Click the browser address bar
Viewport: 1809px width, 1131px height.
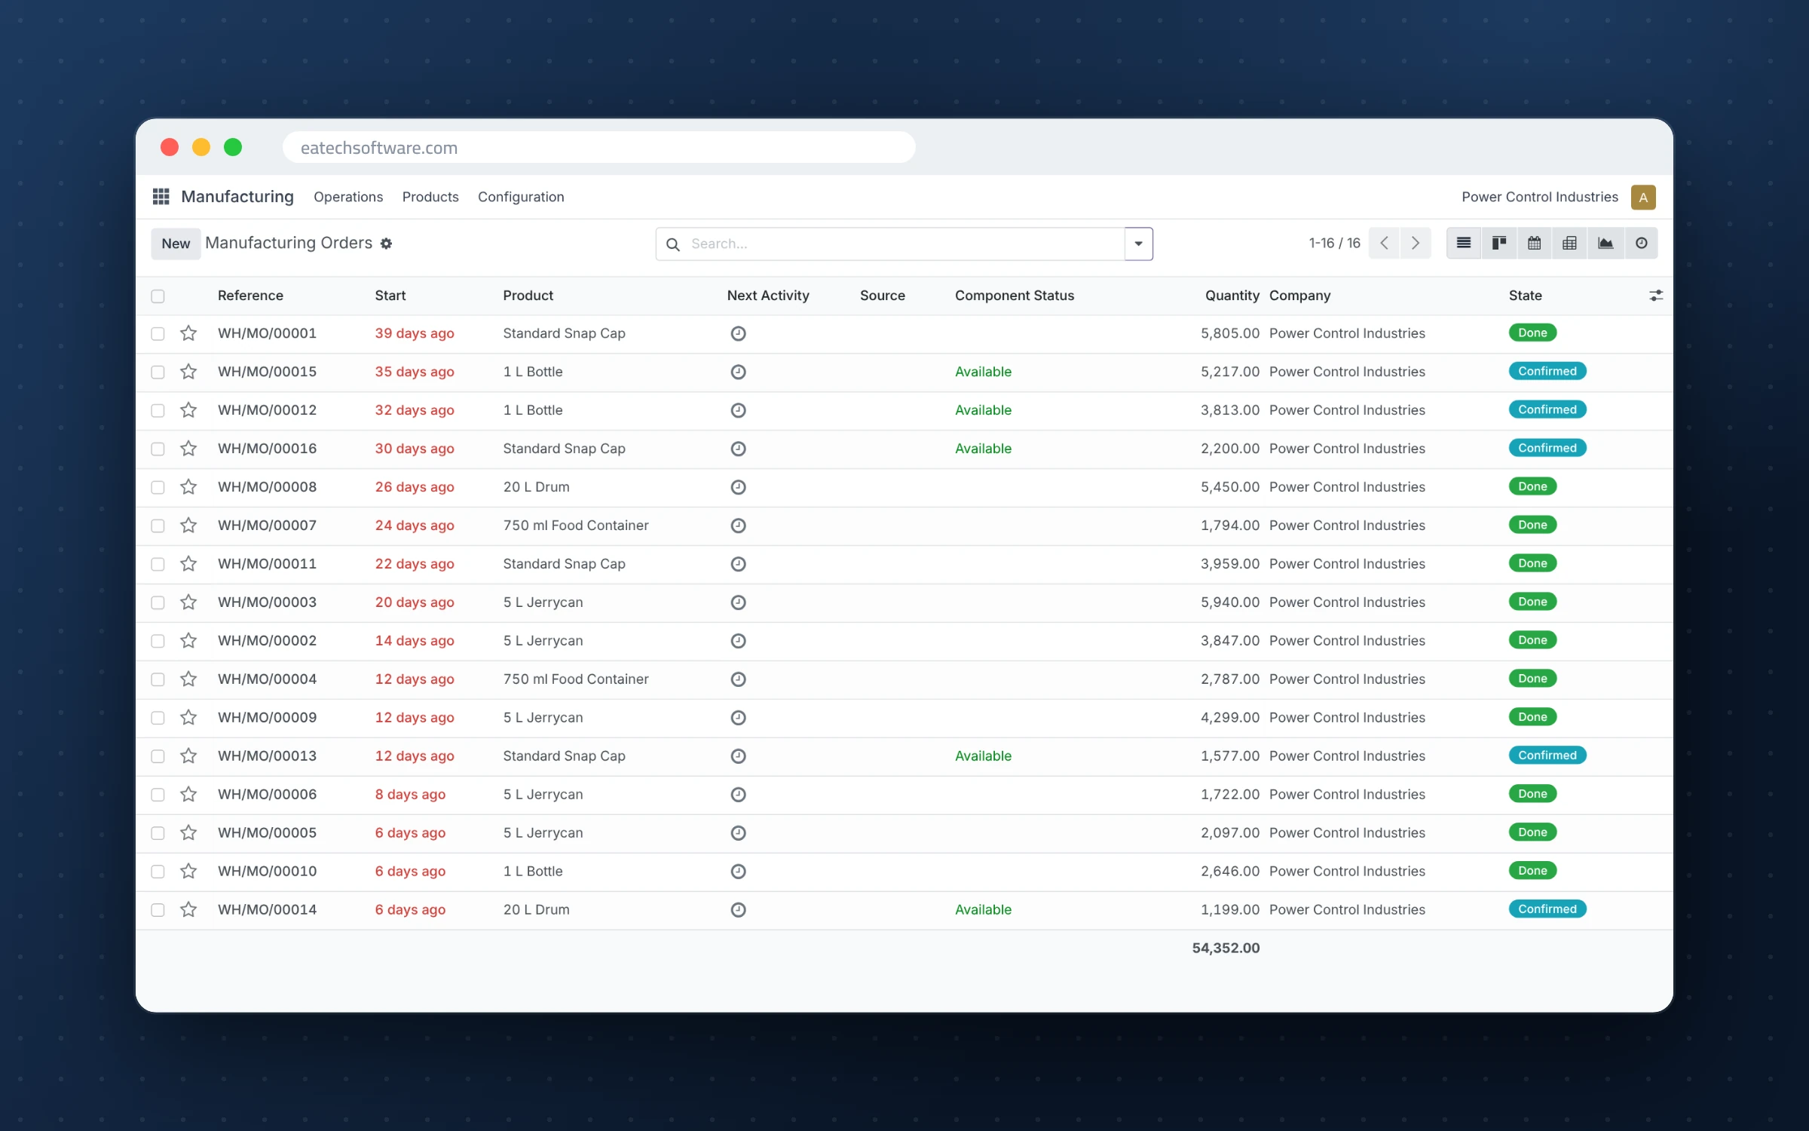click(x=599, y=148)
